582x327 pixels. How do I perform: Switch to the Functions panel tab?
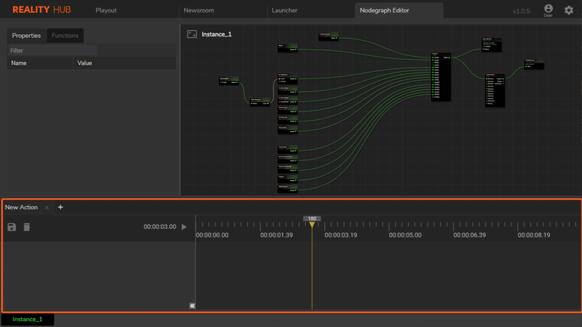coord(65,36)
